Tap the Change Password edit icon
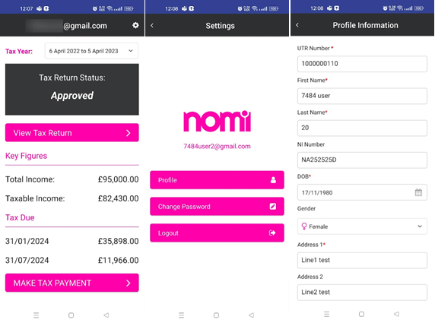 click(x=273, y=206)
